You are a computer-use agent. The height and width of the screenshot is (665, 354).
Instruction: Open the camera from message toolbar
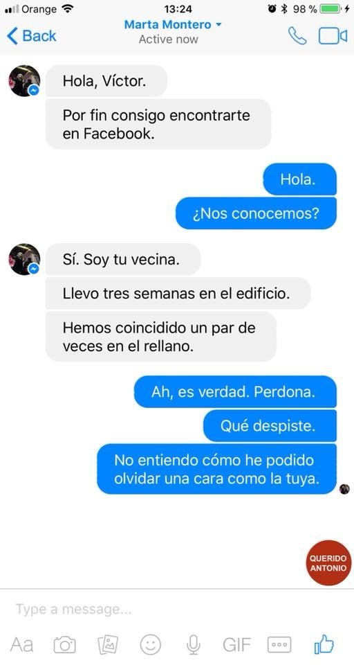tap(65, 645)
